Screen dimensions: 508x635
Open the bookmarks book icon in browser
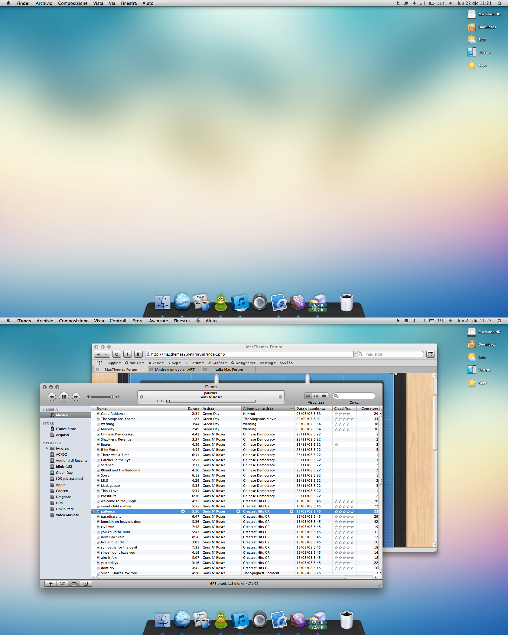(99, 363)
